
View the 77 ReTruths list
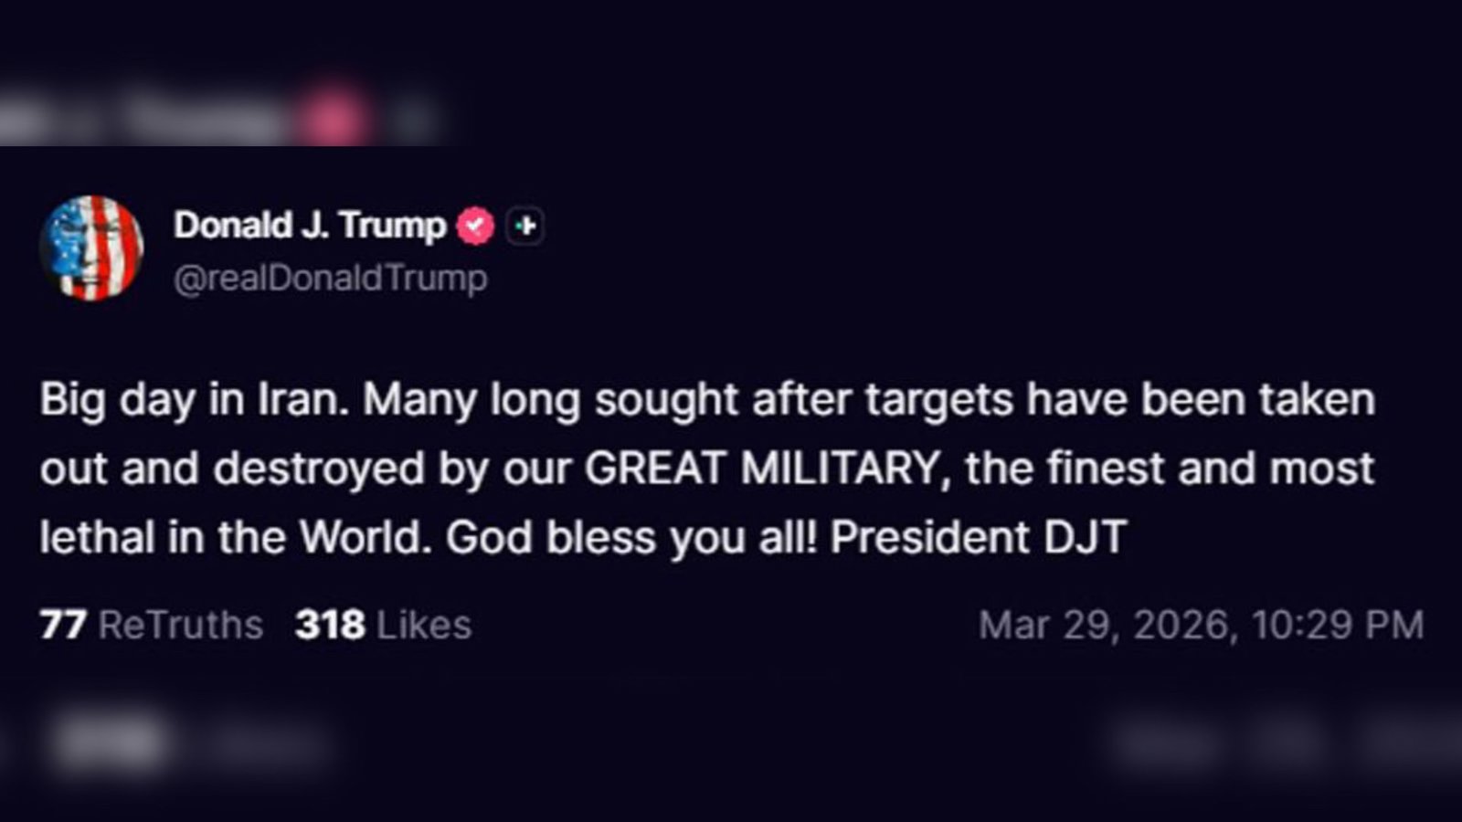(x=152, y=626)
